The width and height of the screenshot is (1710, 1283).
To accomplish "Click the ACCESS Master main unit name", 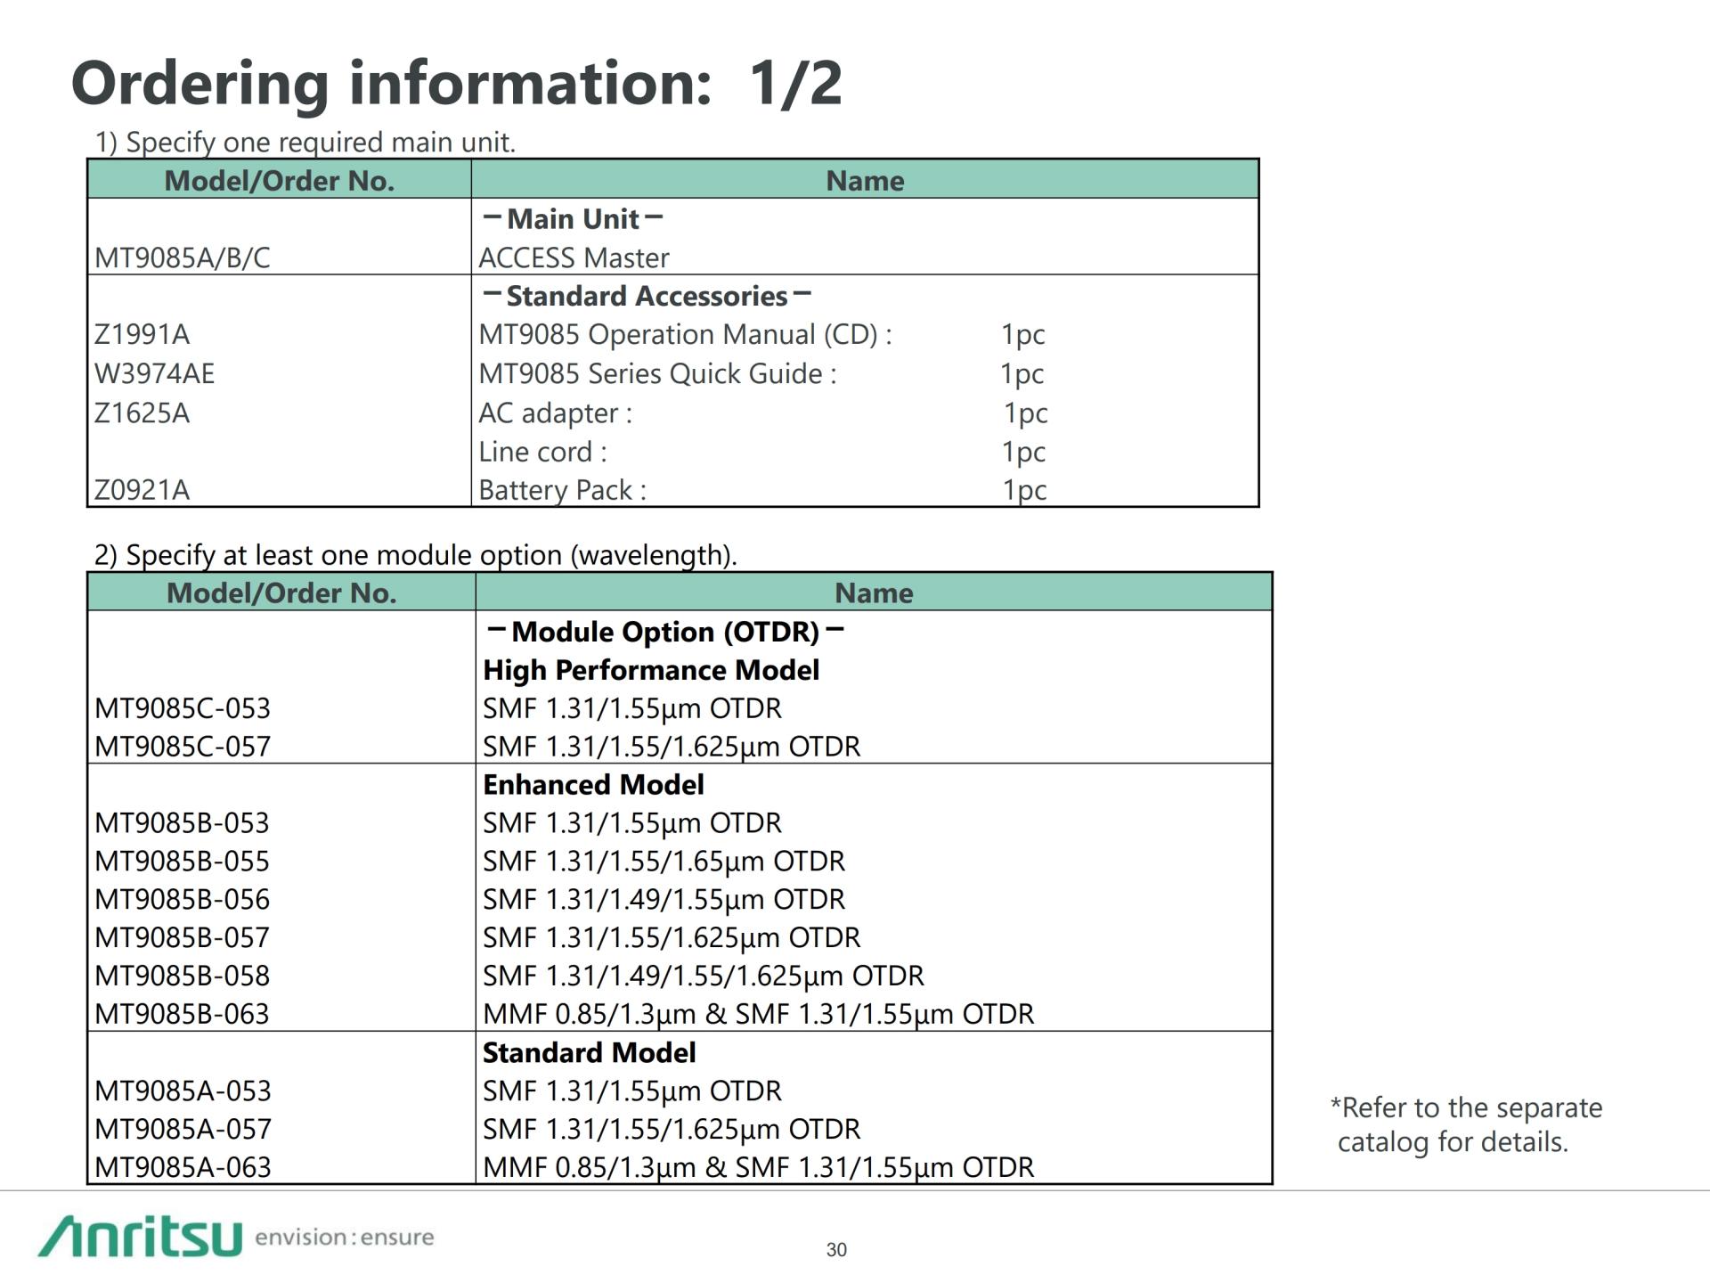I will click(574, 258).
